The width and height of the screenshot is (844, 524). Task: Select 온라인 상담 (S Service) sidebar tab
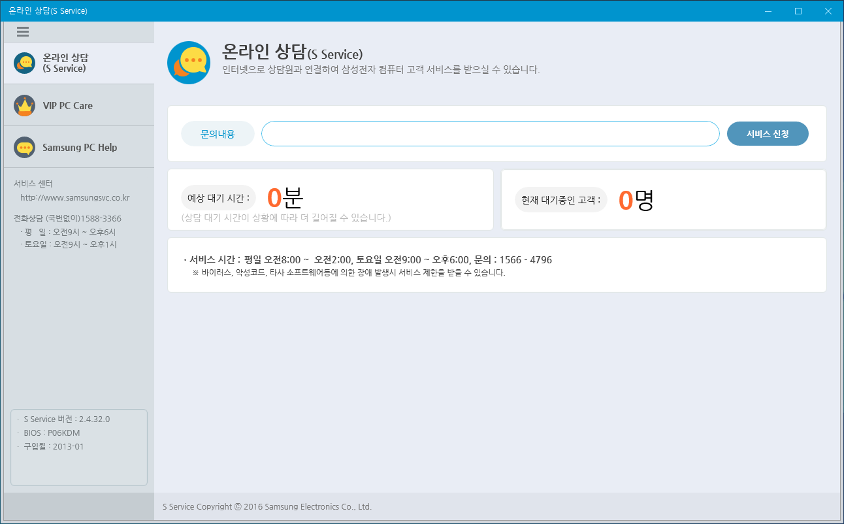click(79, 63)
